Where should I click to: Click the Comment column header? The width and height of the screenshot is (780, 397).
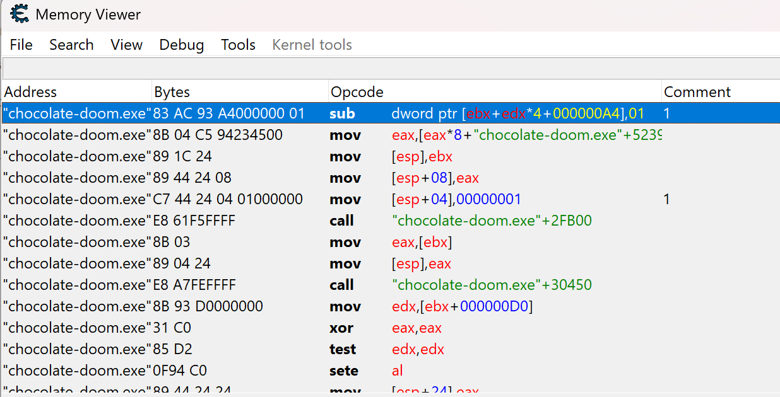(x=721, y=91)
